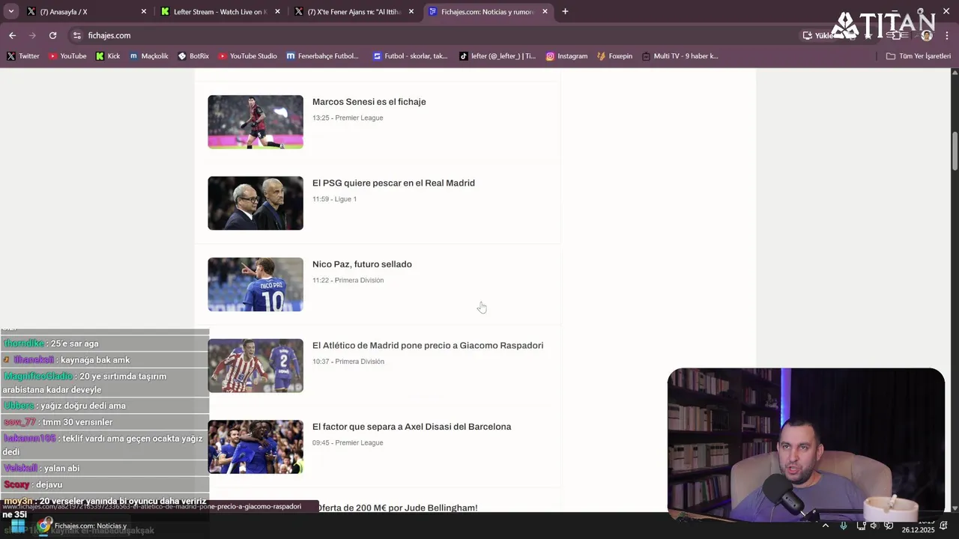This screenshot has height=539, width=959.
Task: Open the Multi TV bookmark
Action: tap(680, 56)
